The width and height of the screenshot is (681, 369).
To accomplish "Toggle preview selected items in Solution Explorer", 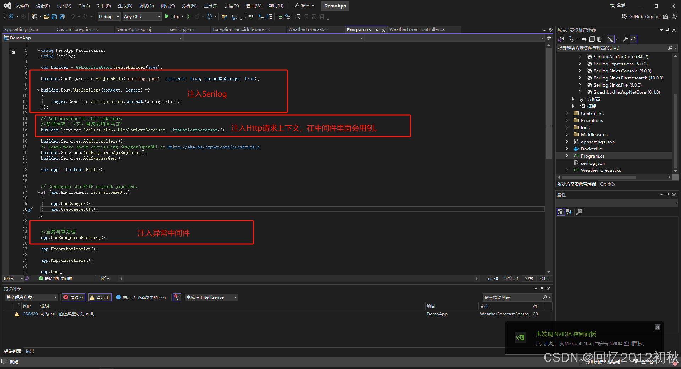I will pyautogui.click(x=633, y=39).
